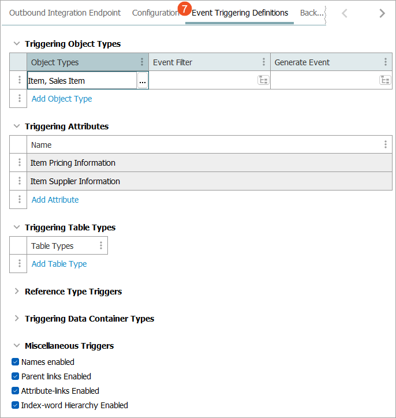396x418 pixels.
Task: Open the Generate Event column options menu
Action: tap(386, 62)
